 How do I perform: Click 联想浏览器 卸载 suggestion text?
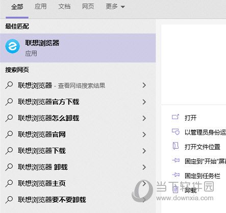tap(43, 167)
